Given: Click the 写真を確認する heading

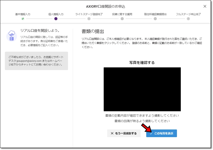Looking at the screenshot, I should click(x=142, y=63).
